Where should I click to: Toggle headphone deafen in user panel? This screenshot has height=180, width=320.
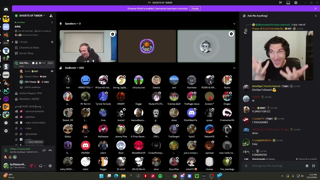[40, 166]
